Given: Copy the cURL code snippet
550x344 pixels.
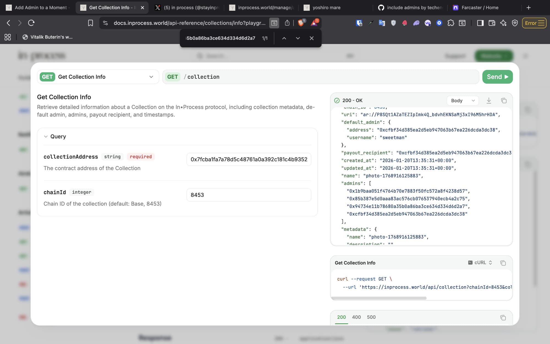Looking at the screenshot, I should [503, 263].
